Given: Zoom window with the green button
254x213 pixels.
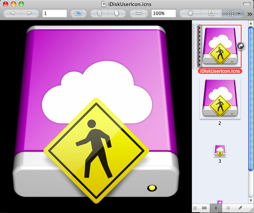Looking at the screenshot, I should 21,4.
